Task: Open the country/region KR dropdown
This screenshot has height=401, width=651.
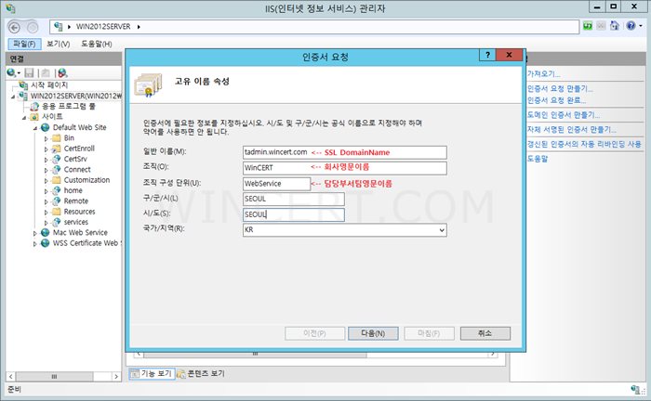Action: click(442, 230)
